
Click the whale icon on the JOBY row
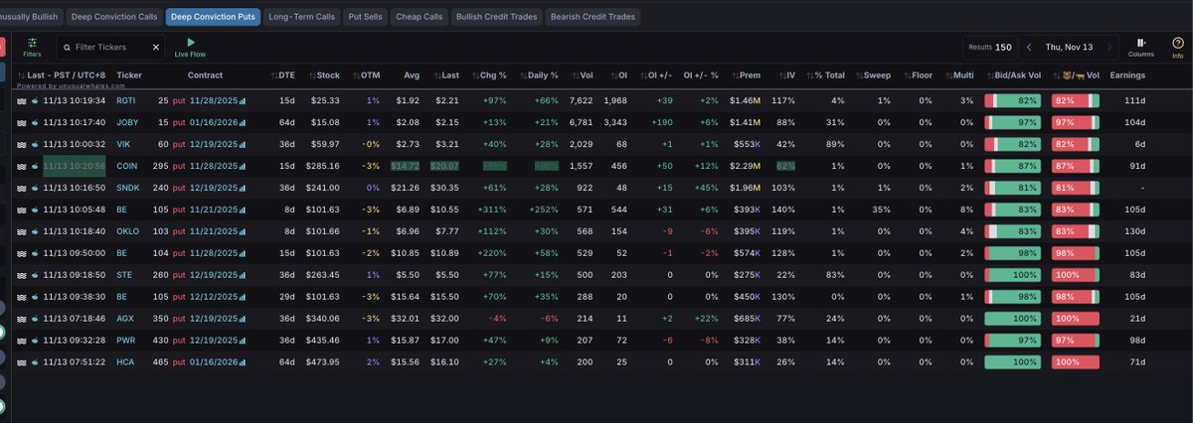tap(34, 122)
